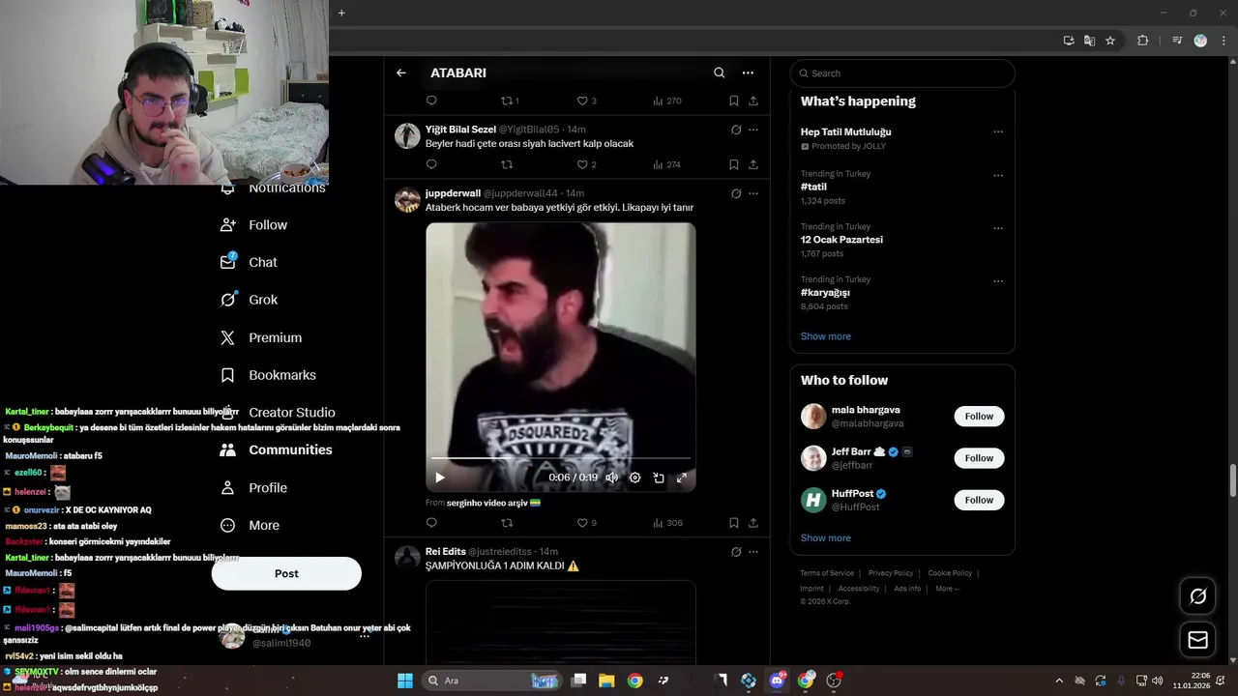1238x696 pixels.
Task: Open the search icon in the ATABARI header
Action: 719,72
